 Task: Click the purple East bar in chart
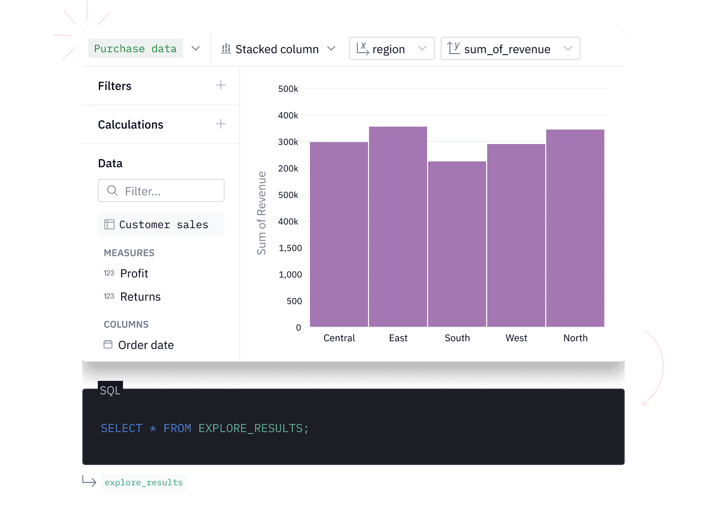click(398, 227)
